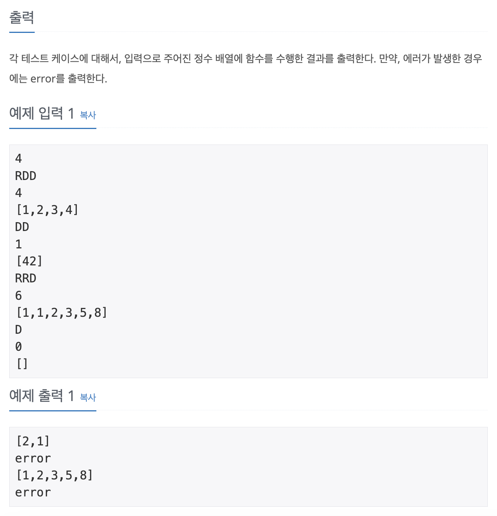Click the 출력 section heading
This screenshot has height=516, width=497.
[22, 17]
